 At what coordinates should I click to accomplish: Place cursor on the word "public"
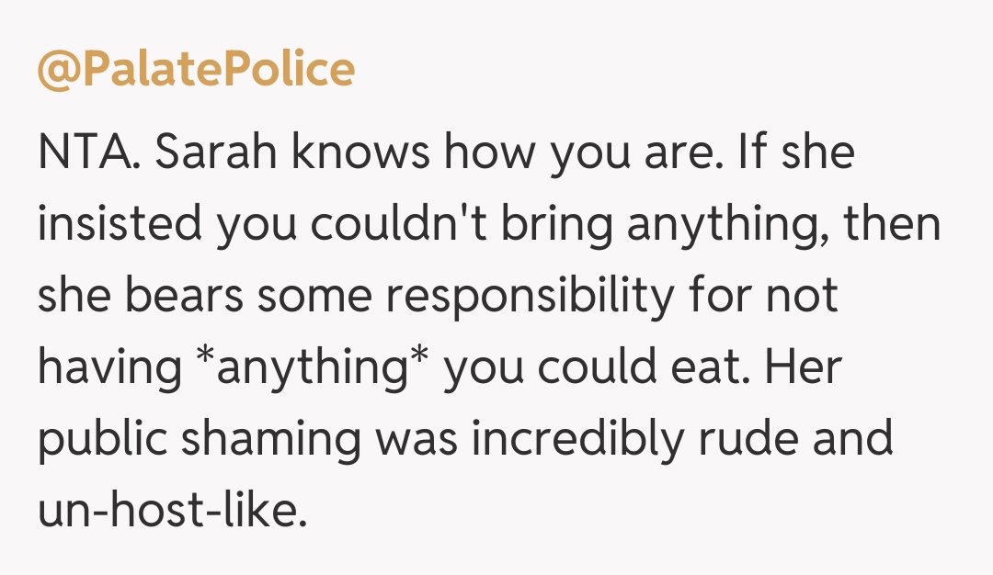pos(100,441)
